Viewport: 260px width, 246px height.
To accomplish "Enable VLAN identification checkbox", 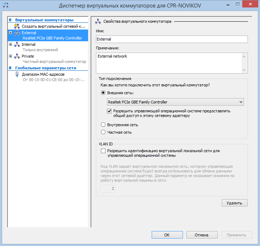I will 103,151.
